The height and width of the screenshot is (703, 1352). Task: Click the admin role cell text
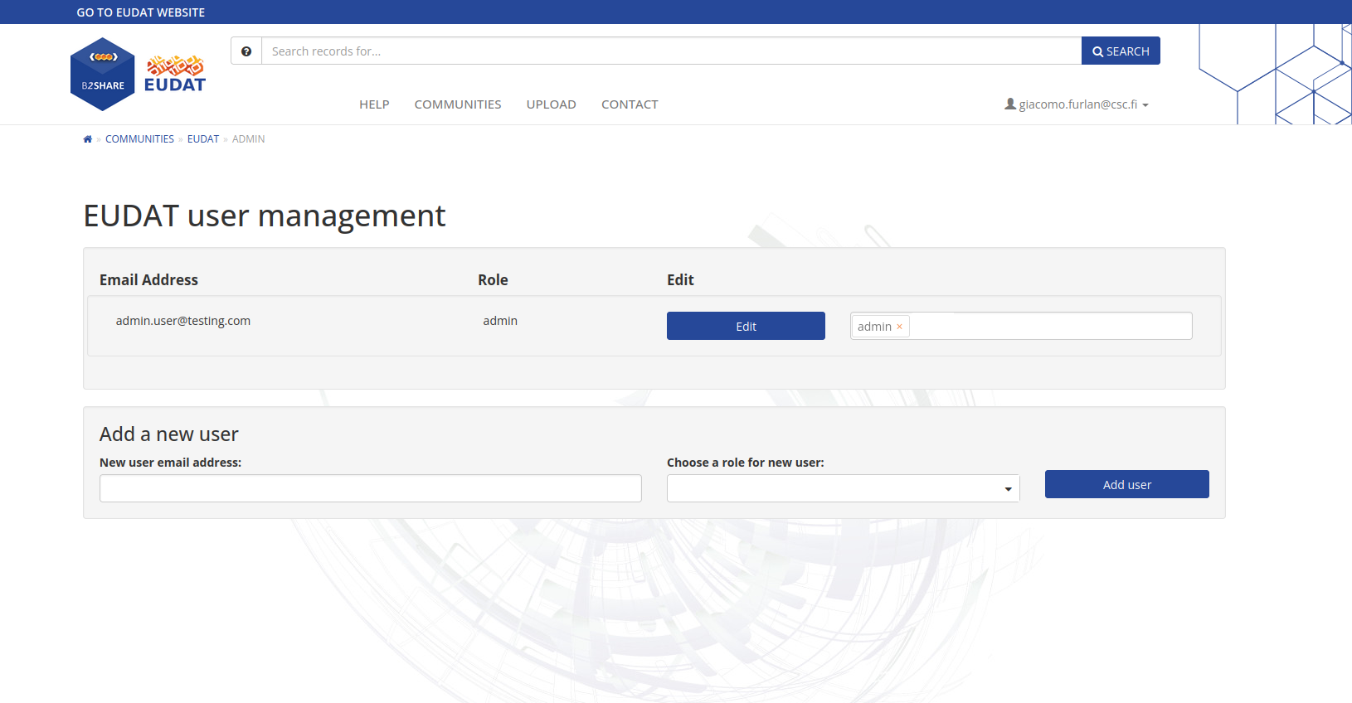coord(500,321)
